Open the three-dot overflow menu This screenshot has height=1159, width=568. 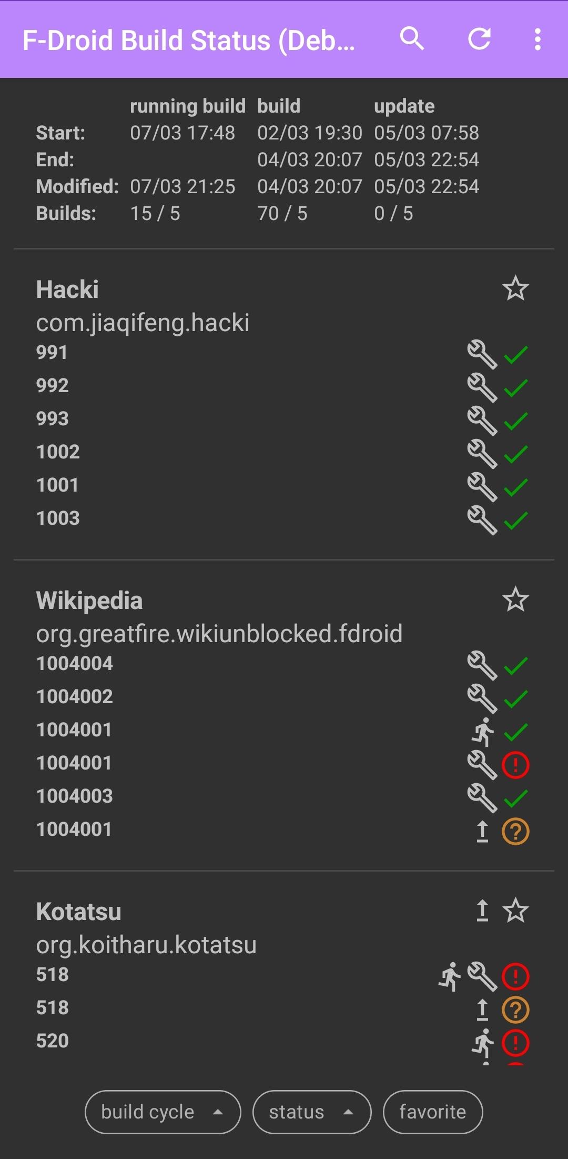coord(537,39)
